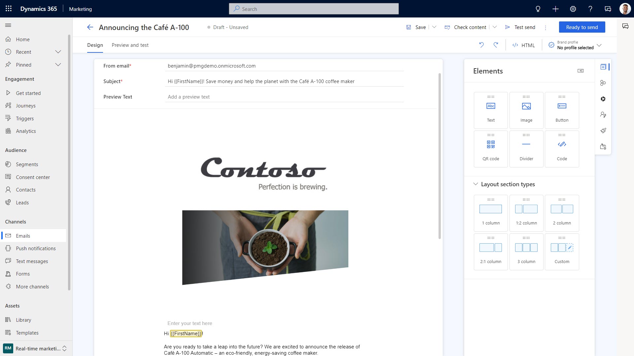Select the Design tab
The width and height of the screenshot is (634, 356).
(95, 45)
